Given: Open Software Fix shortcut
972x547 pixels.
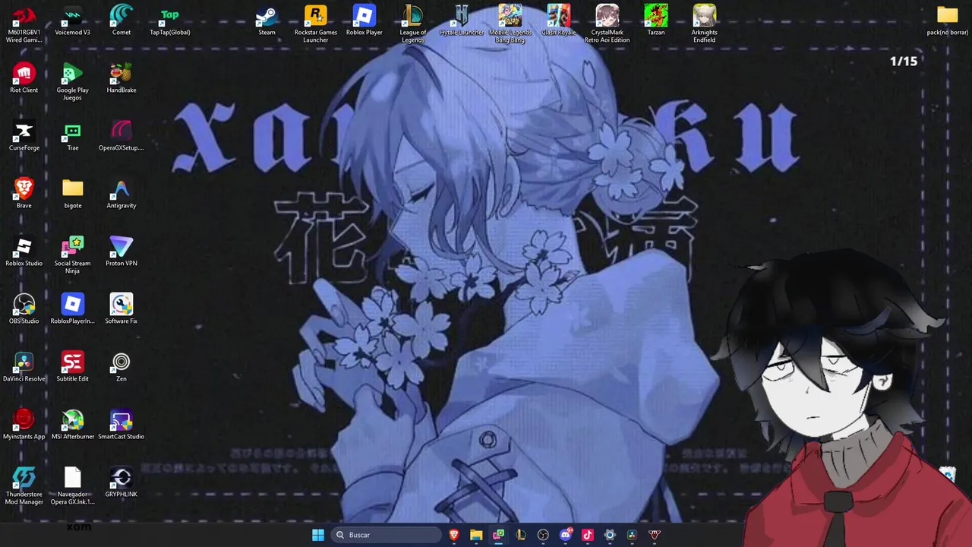Looking at the screenshot, I should click(121, 308).
